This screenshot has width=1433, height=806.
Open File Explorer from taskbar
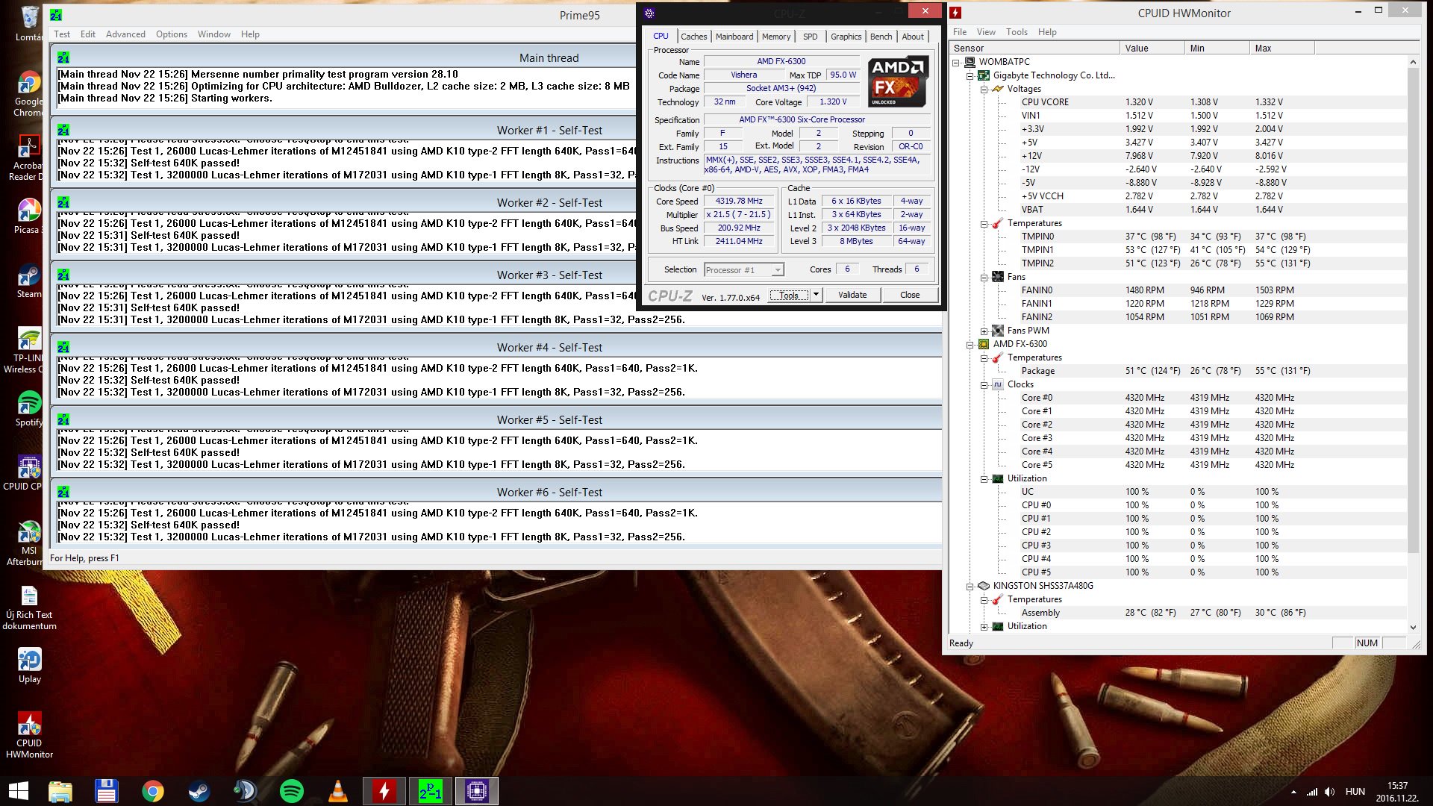[60, 791]
